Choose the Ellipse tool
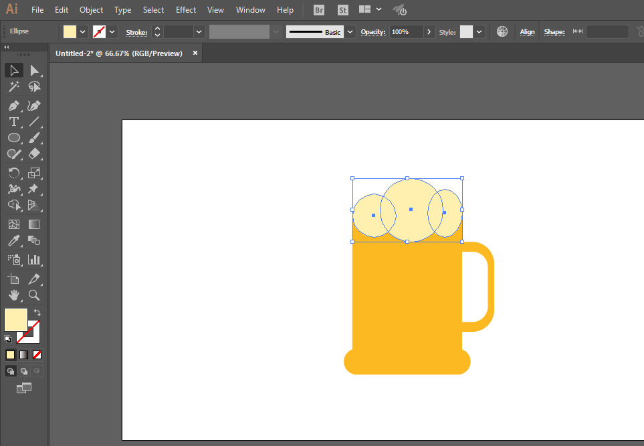This screenshot has width=644, height=446. tap(13, 138)
